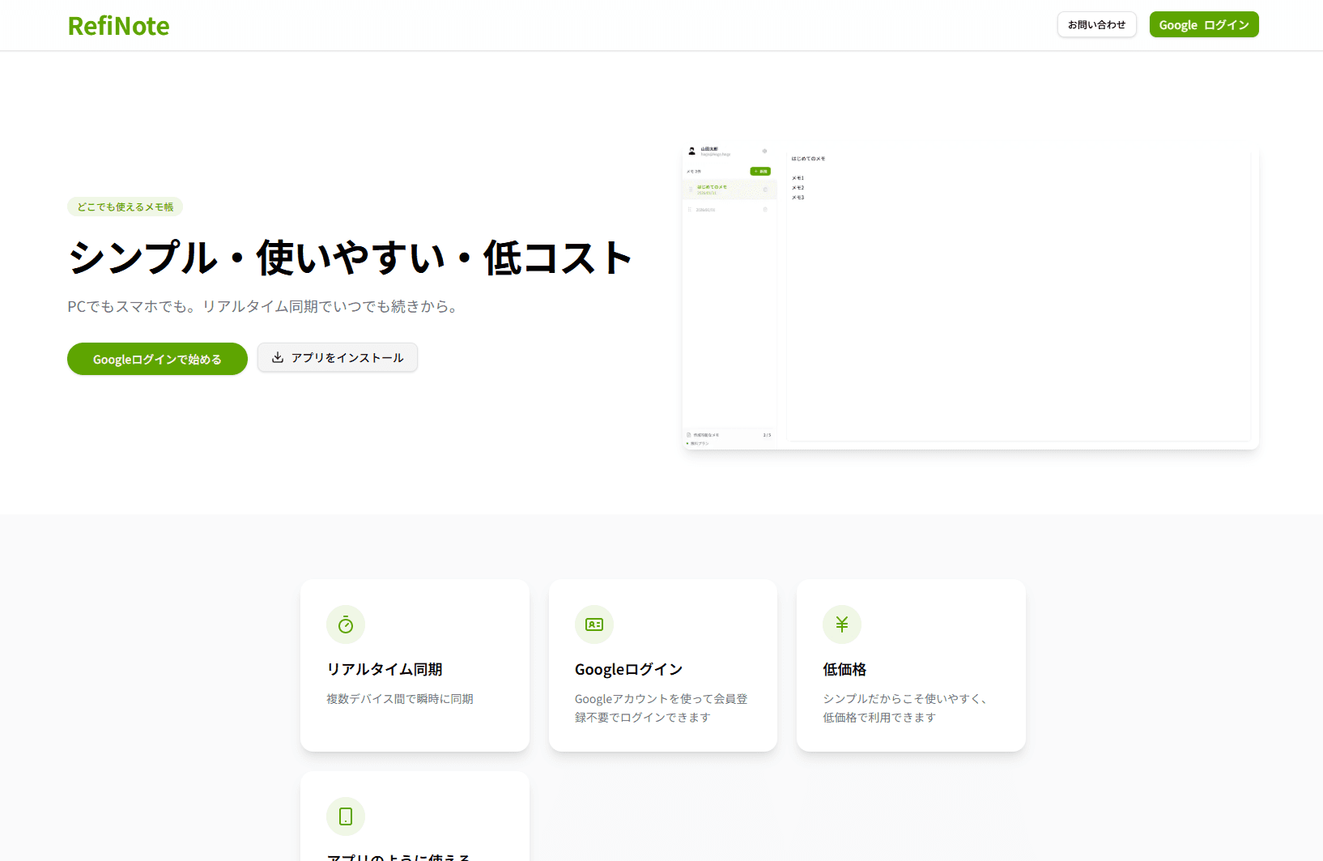This screenshot has height=861, width=1323.
Task: Click the シンプルだからこそ使いやすく description text
Action: [x=905, y=708]
